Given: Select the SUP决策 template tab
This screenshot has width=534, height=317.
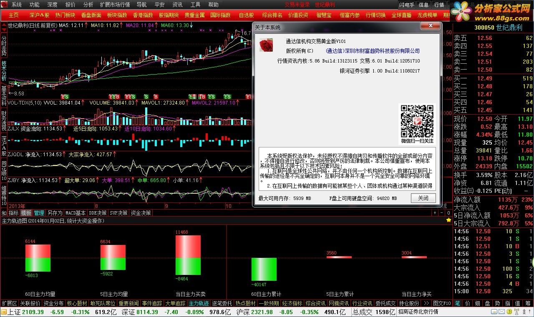Looking at the screenshot, I should (x=118, y=213).
